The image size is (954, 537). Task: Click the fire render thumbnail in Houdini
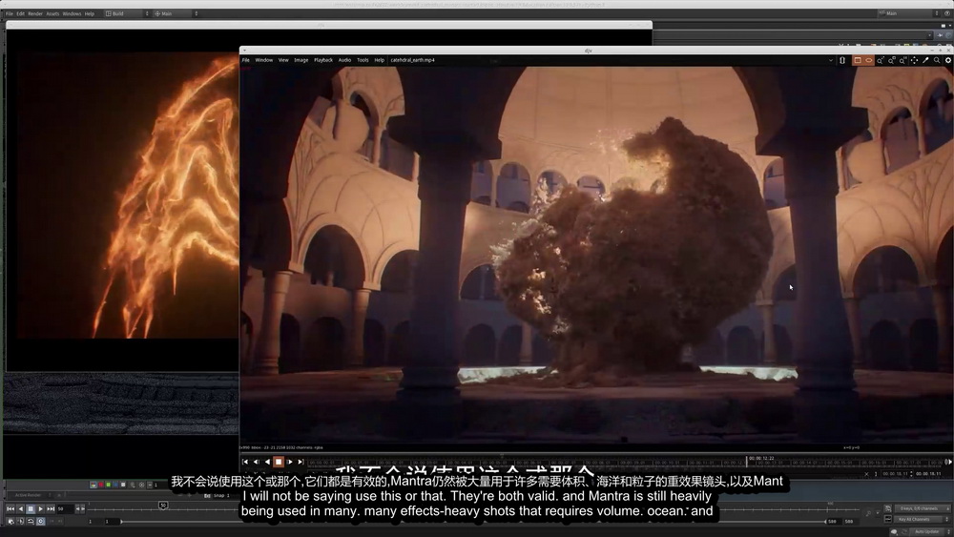(x=128, y=195)
